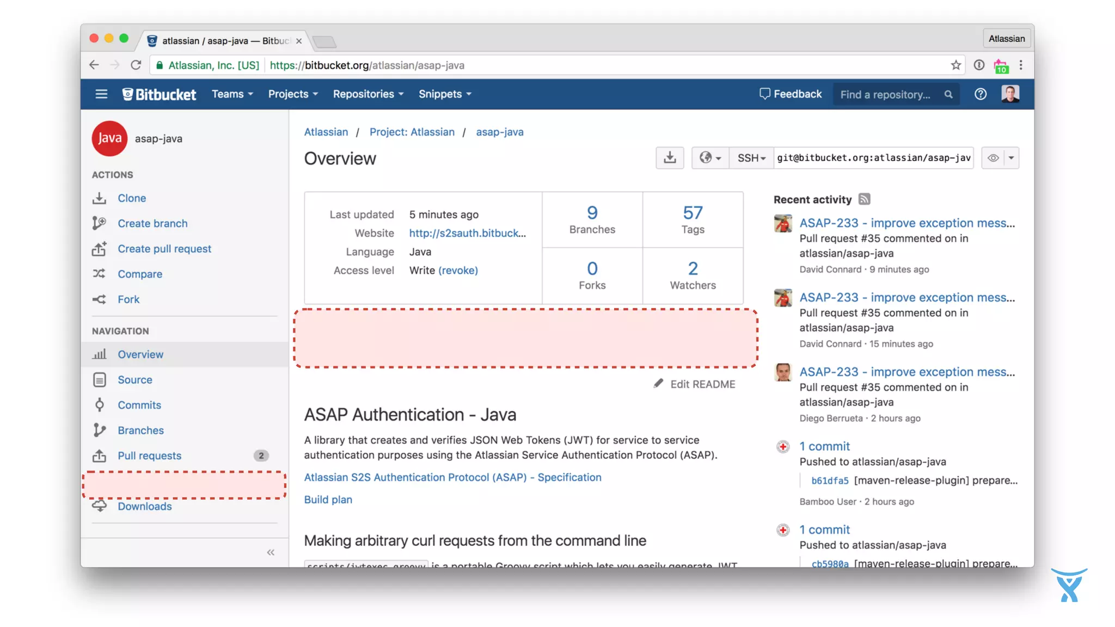Click the Commits node icon
This screenshot has height=627, width=1115.
tap(99, 405)
